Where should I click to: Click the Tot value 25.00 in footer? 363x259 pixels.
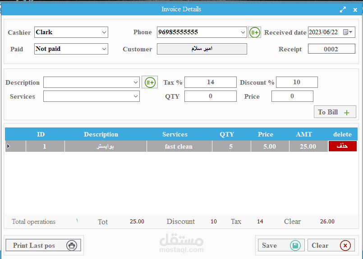(x=137, y=222)
